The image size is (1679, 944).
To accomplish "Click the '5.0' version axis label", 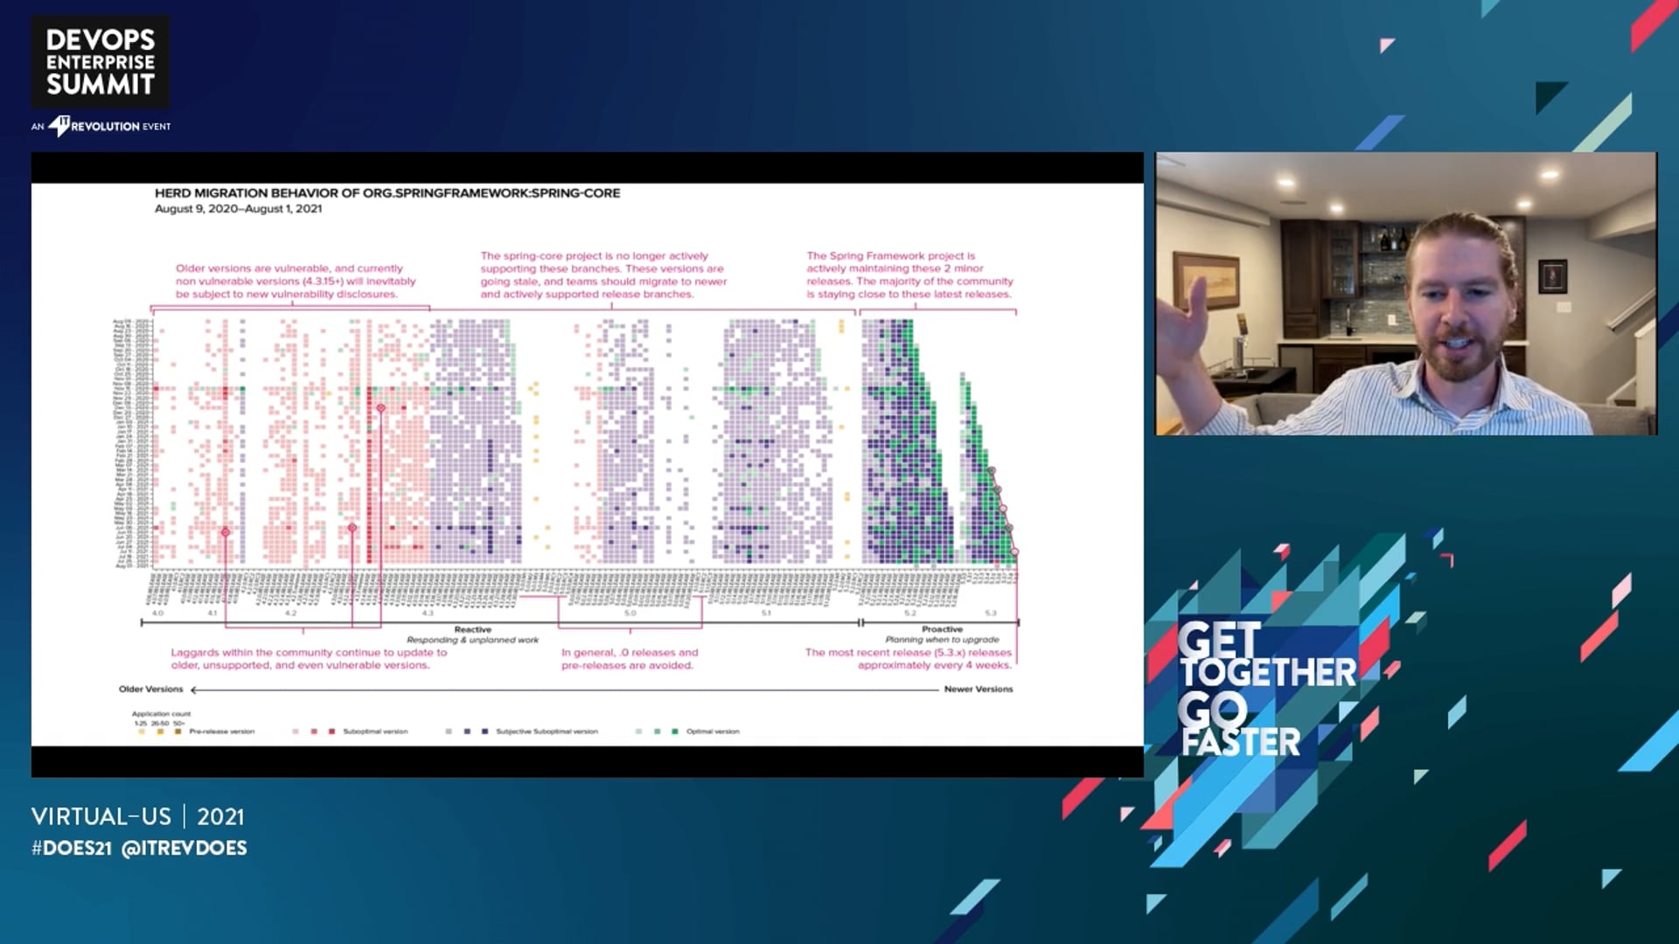I will point(630,614).
